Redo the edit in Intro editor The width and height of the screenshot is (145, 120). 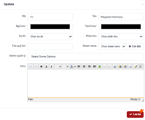[36, 66]
